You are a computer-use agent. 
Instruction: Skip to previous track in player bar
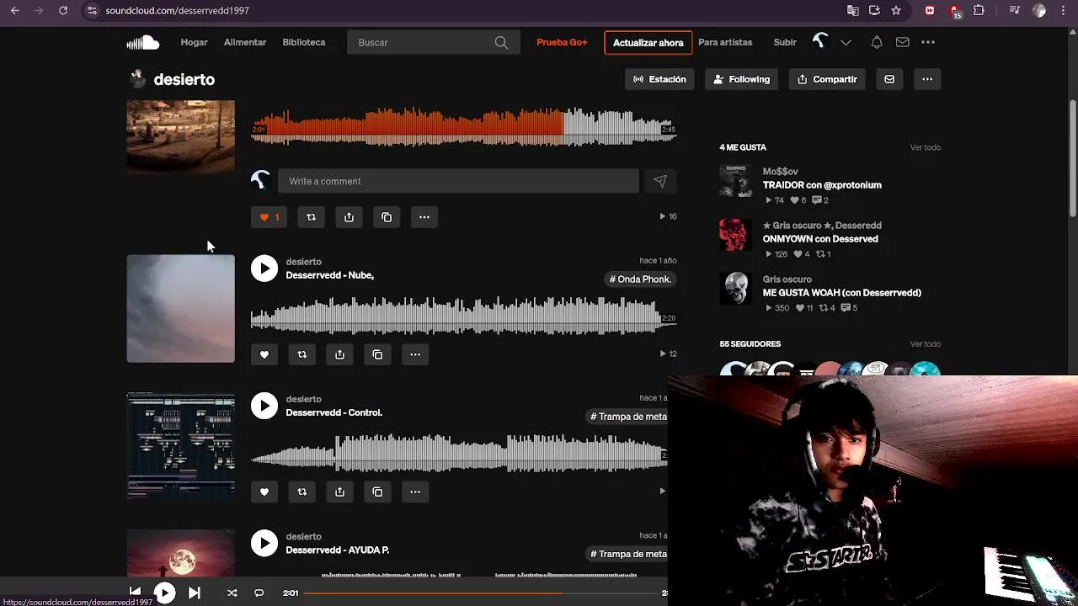135,593
